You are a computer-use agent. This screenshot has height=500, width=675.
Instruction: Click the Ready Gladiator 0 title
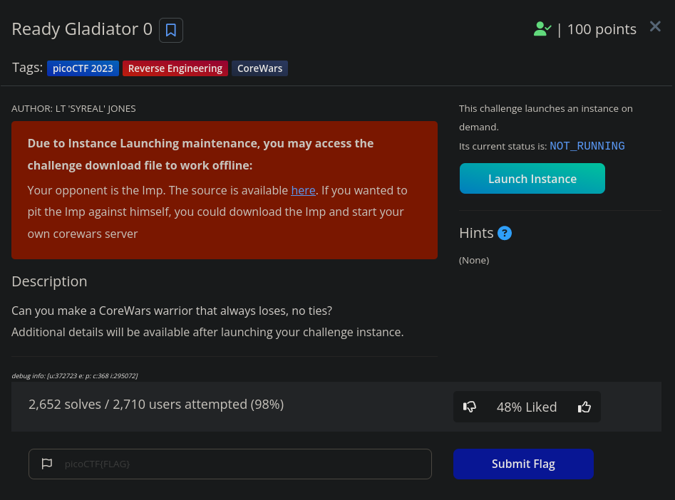pos(82,29)
